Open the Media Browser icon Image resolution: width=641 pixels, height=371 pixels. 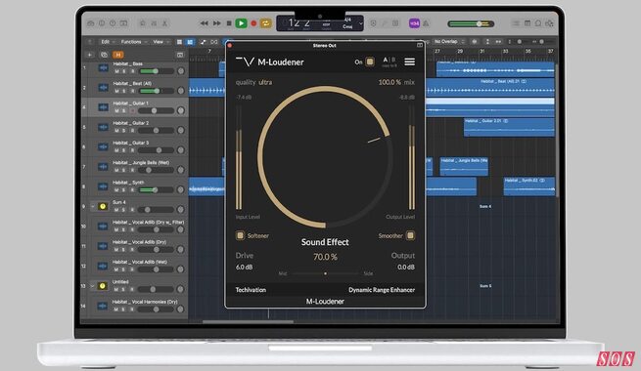tap(549, 23)
